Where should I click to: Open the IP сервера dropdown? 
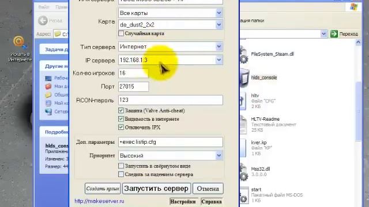tap(219, 60)
